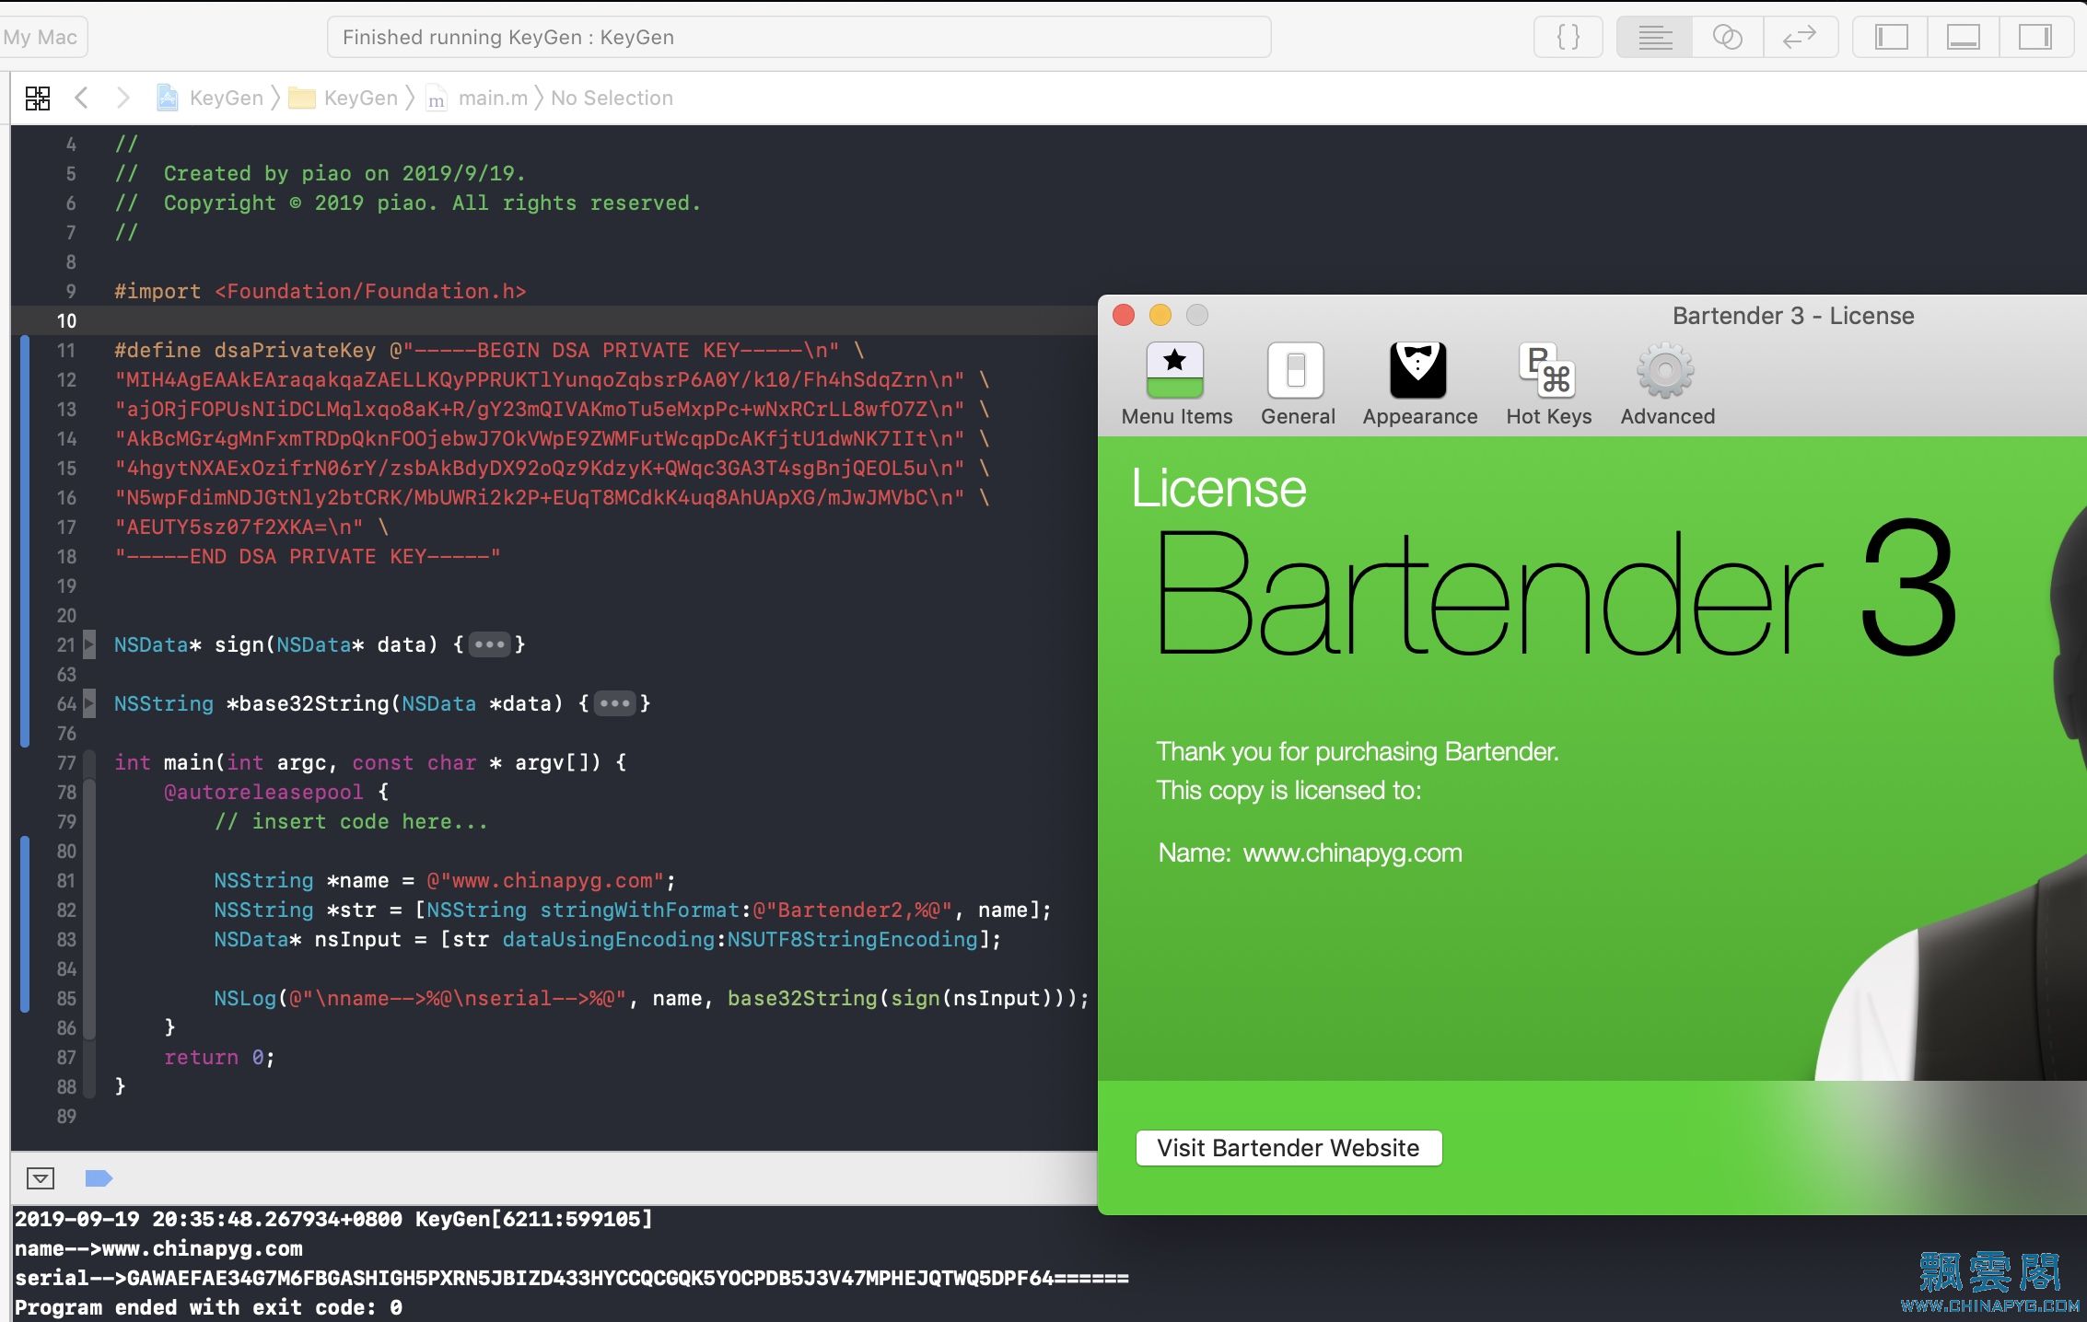Image resolution: width=2087 pixels, height=1322 pixels.
Task: Unfold the ellipsis in base32String function body
Action: 614,703
